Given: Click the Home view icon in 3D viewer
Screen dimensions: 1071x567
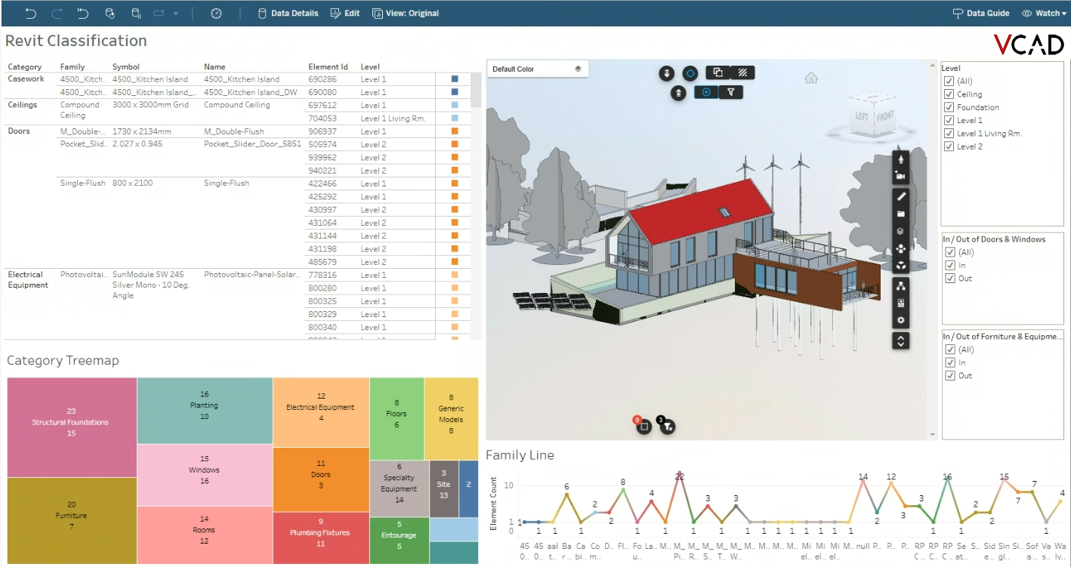Looking at the screenshot, I should 812,78.
